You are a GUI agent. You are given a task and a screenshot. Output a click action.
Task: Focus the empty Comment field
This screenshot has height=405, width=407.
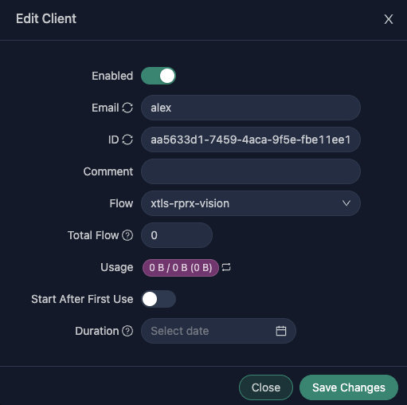pyautogui.click(x=251, y=171)
